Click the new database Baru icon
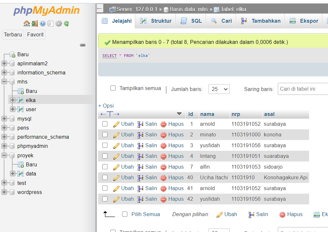328x232 pixels. click(12, 55)
